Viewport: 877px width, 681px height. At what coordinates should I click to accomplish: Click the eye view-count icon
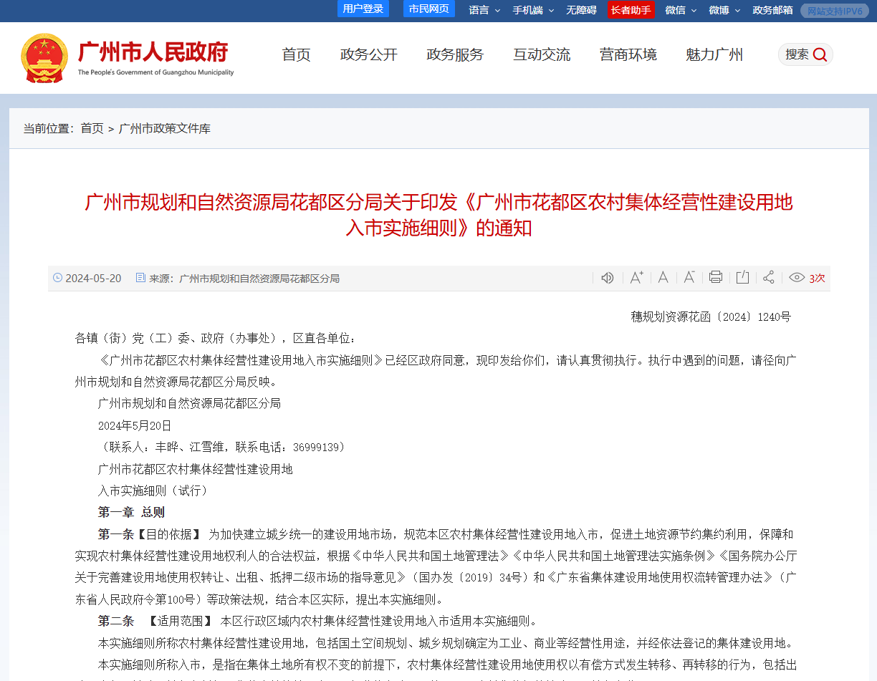tap(797, 278)
